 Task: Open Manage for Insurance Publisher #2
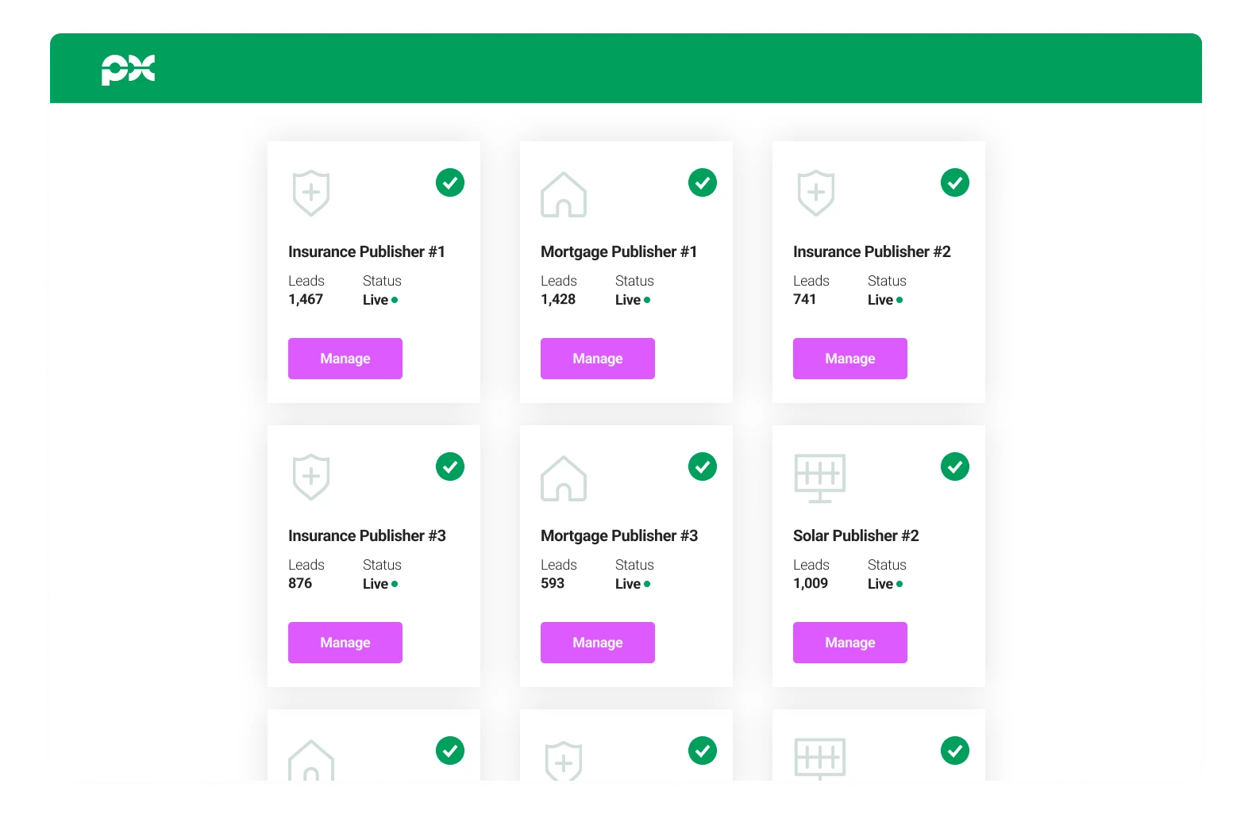pyautogui.click(x=850, y=359)
